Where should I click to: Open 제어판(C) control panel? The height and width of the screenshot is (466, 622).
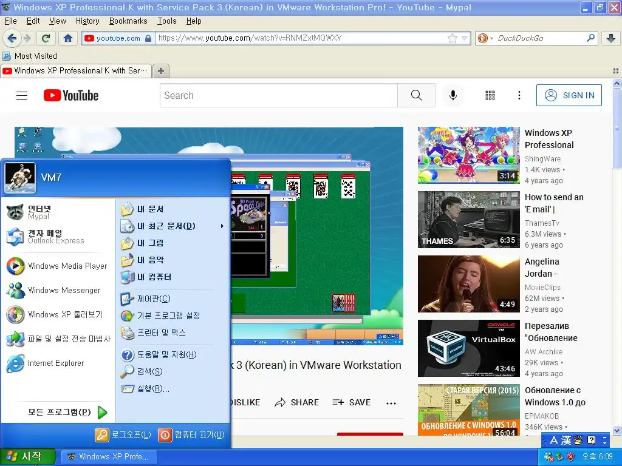(x=173, y=299)
